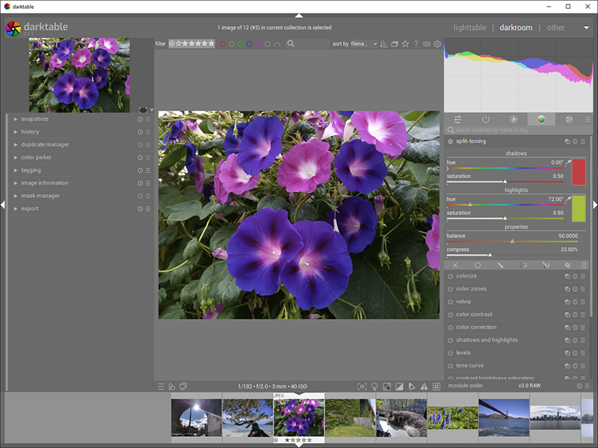Open global preferences gear icon

(437, 44)
